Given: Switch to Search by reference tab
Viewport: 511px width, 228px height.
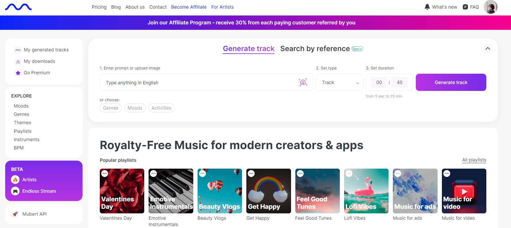Looking at the screenshot, I should click(315, 49).
